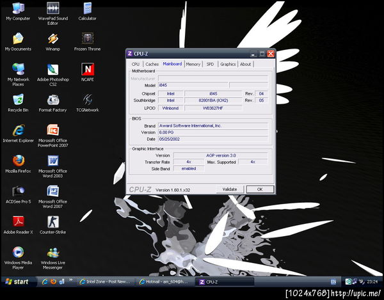Open the Calculator desktop icon
384x300 pixels.
click(88, 12)
